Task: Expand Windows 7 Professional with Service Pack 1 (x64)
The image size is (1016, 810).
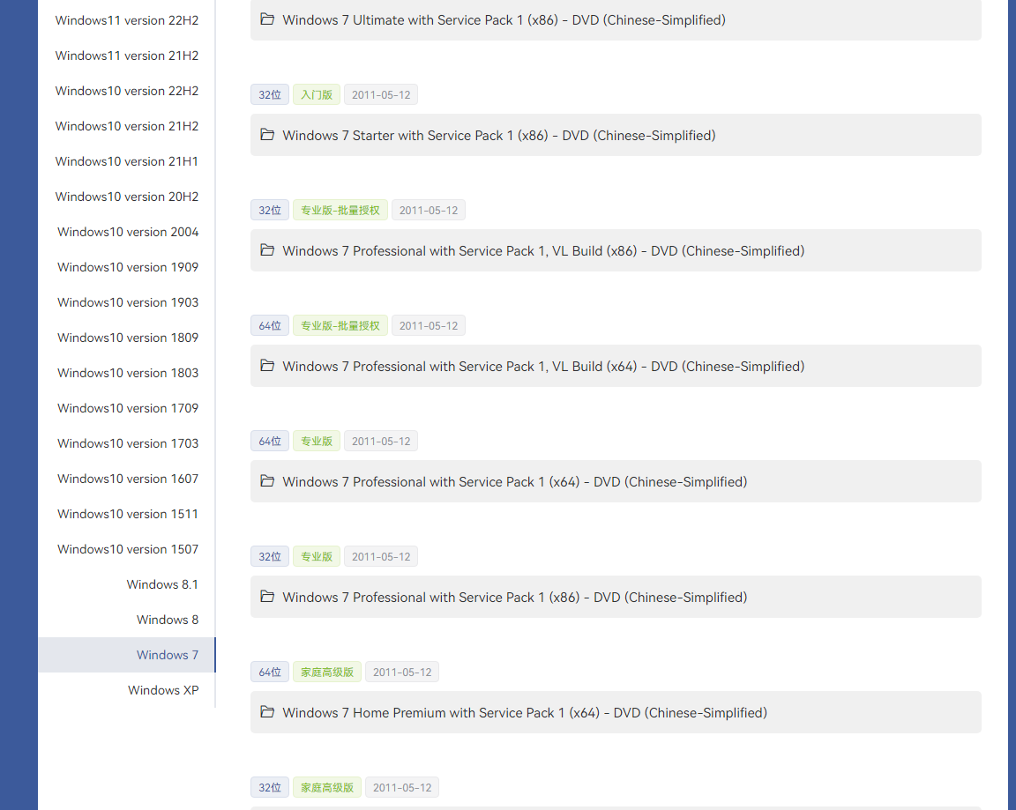Action: tap(616, 481)
